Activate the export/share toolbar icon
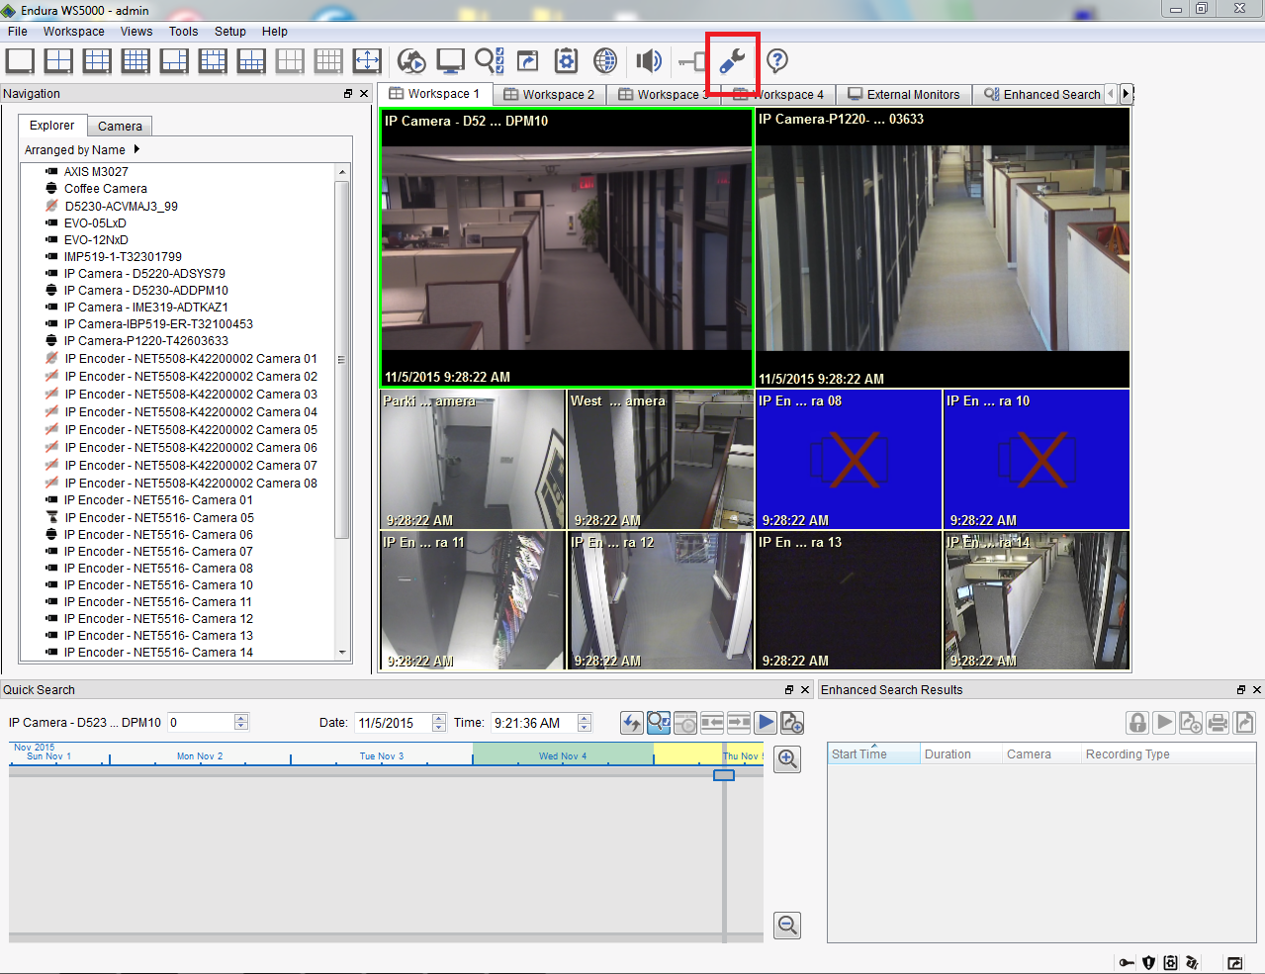Viewport: 1265px width, 974px height. point(527,61)
